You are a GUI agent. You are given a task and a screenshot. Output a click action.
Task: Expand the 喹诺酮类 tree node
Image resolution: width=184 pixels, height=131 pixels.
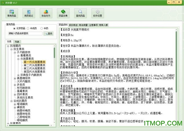(15, 104)
